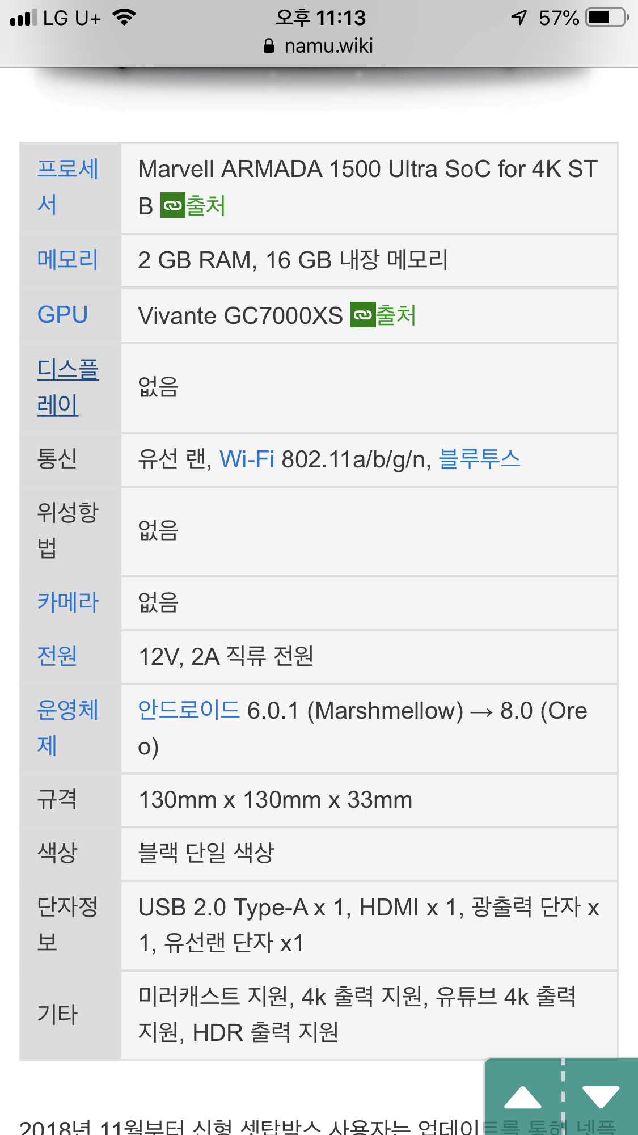
Task: Tap the battery icon in the status bar
Action: tap(607, 18)
